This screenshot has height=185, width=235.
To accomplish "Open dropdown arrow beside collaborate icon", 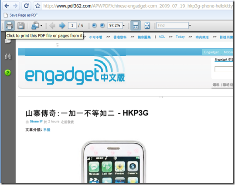I will click(41, 26).
